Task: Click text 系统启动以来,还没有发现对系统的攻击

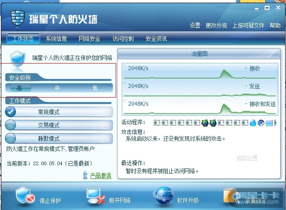Action: (175, 139)
